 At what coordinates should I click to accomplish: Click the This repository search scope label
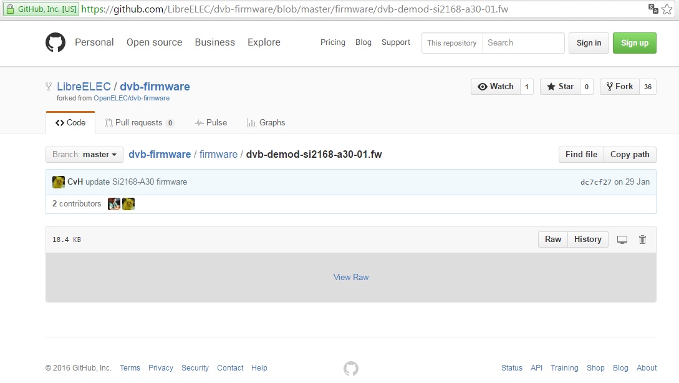click(451, 43)
